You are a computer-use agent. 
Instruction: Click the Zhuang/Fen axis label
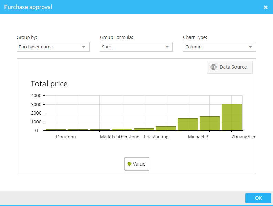(x=244, y=137)
